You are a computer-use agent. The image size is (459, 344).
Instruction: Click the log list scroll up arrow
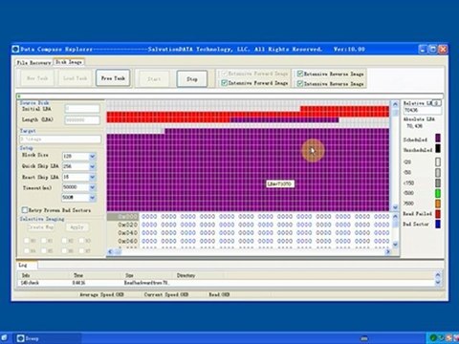point(438,274)
